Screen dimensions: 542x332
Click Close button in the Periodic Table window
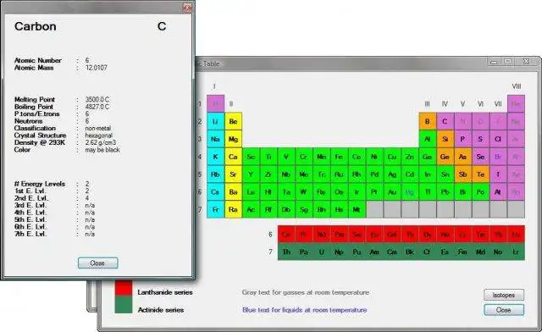pyautogui.click(x=504, y=310)
